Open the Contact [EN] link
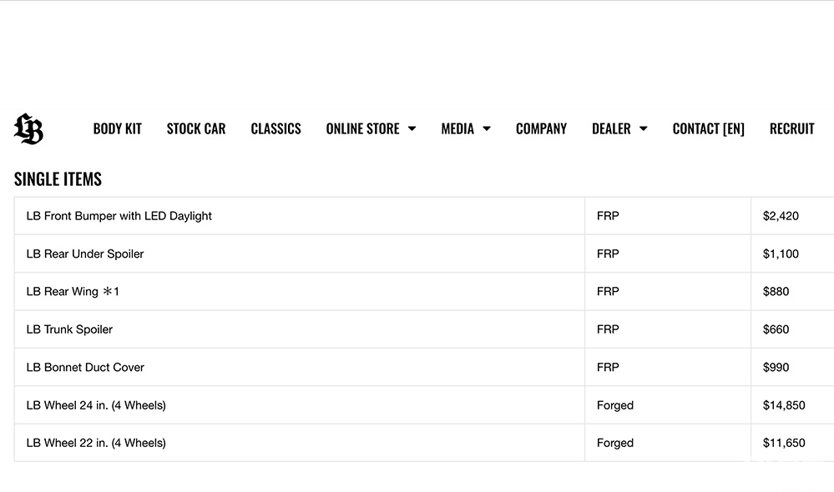Screen dimensions: 834x492 pos(708,128)
